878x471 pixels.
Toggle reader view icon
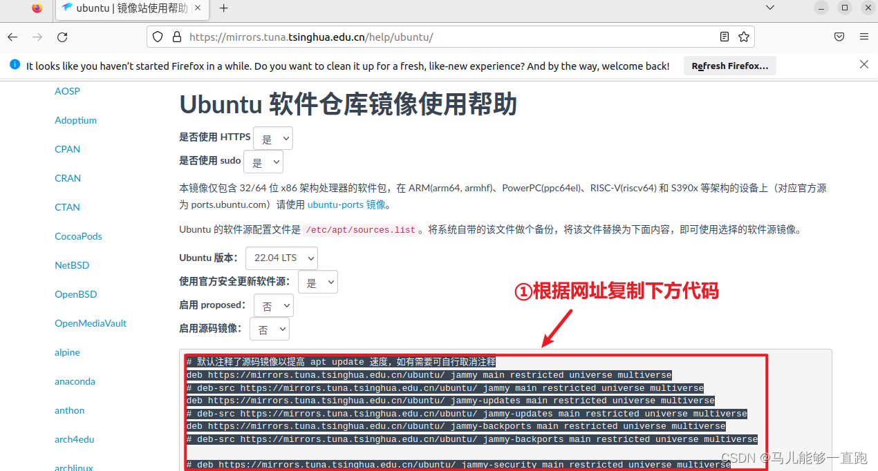725,37
